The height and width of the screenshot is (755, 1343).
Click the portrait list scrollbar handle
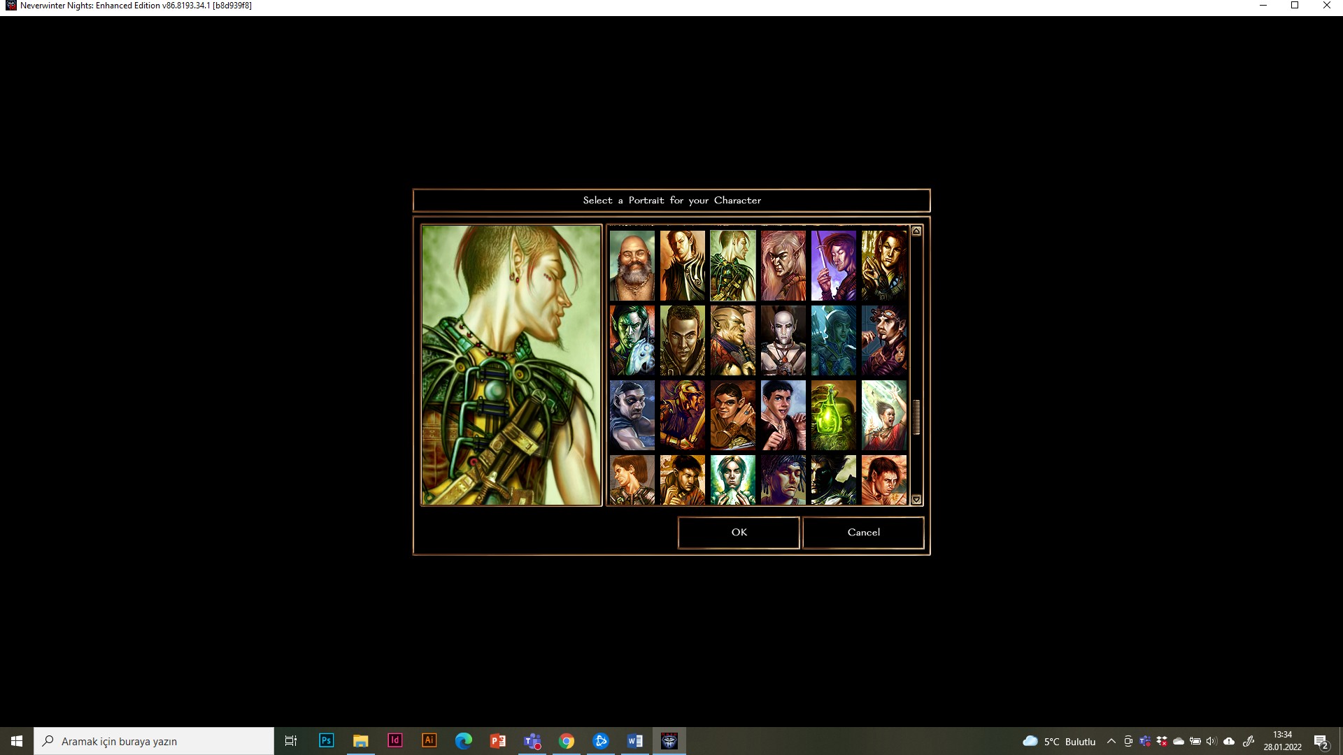(x=916, y=417)
